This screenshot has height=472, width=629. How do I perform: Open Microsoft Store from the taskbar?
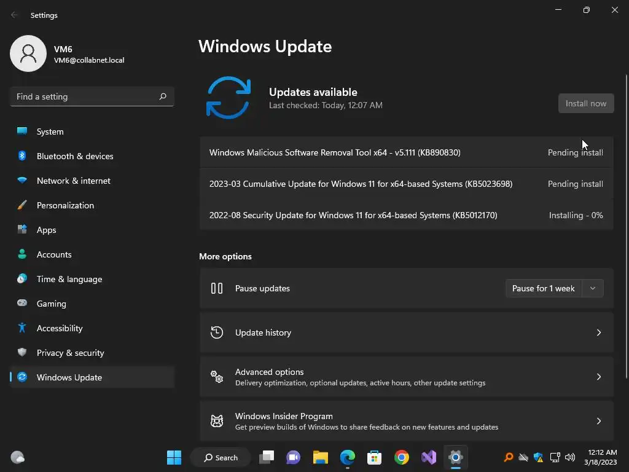tap(374, 457)
